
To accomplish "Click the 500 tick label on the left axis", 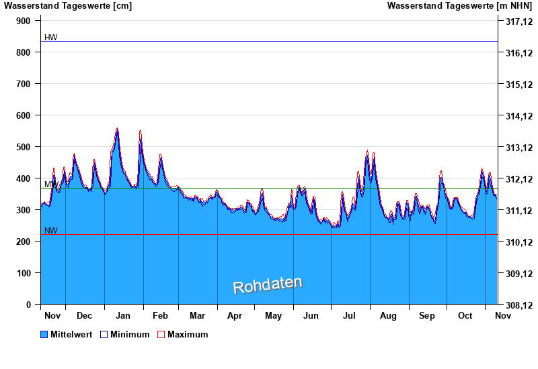I will pyautogui.click(x=24, y=147).
